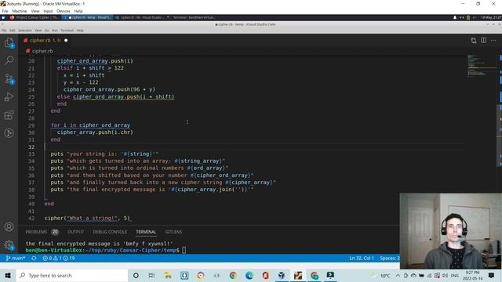Click the main branch indicator in status bar

pyautogui.click(x=16, y=258)
